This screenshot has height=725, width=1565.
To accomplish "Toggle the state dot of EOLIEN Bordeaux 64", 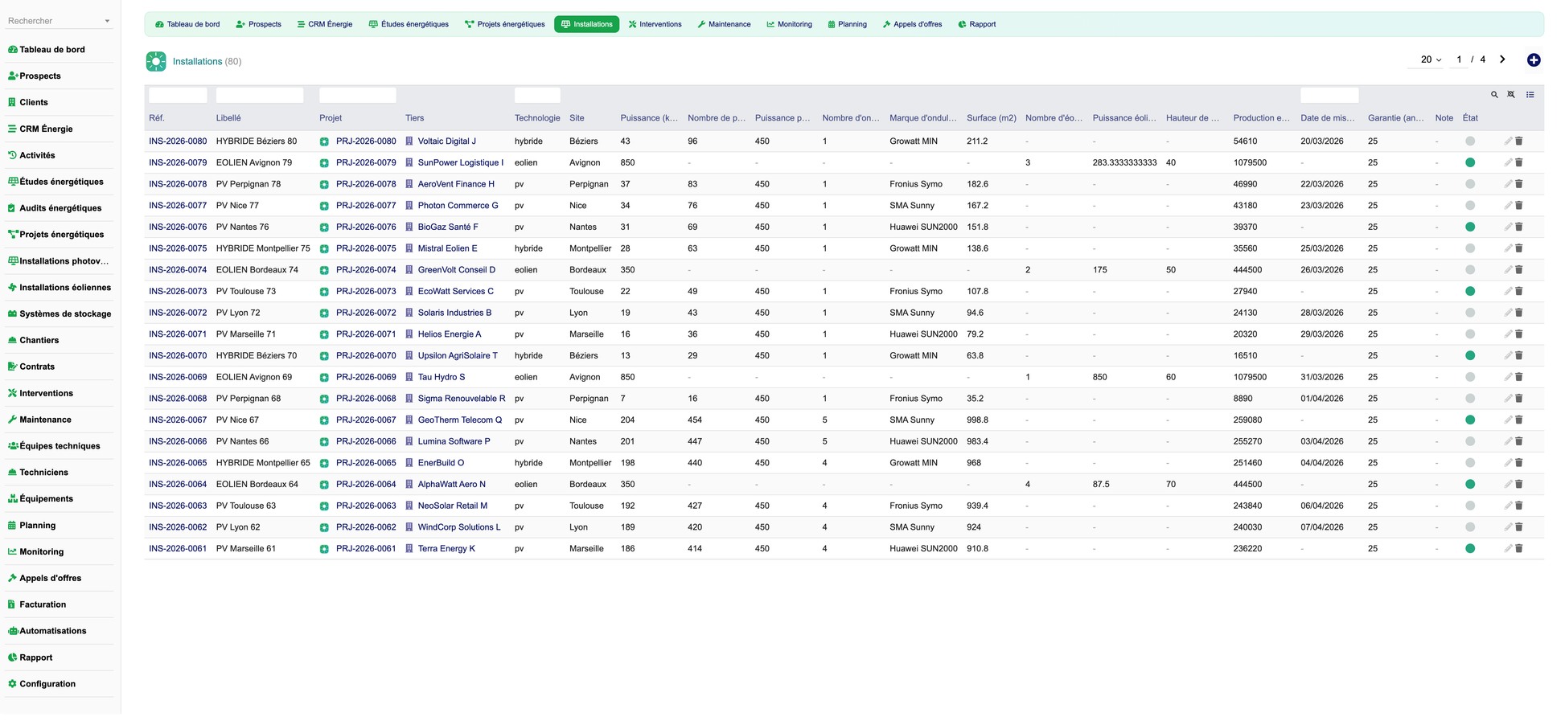I will [1470, 484].
